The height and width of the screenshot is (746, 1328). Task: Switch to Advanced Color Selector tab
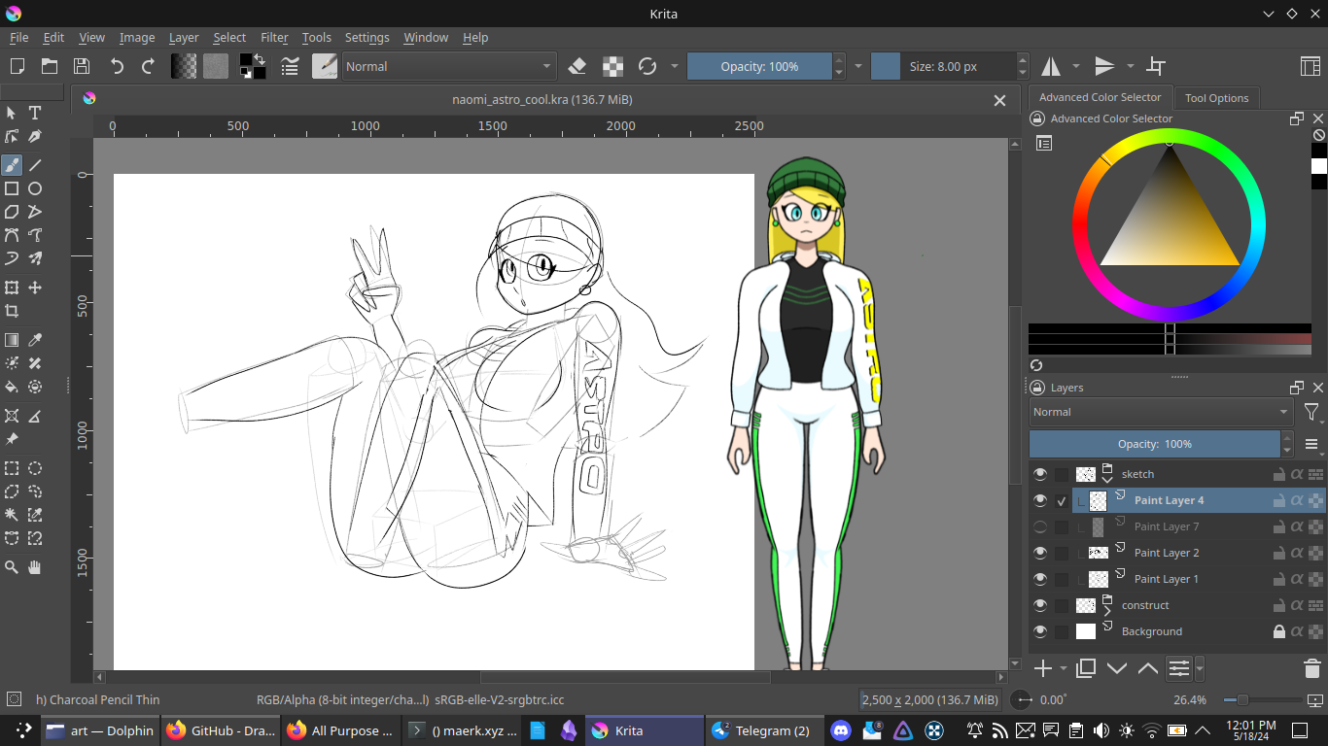1100,97
